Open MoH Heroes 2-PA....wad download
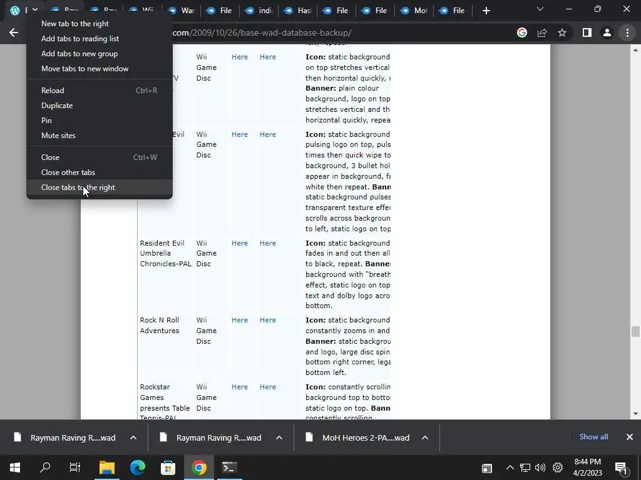 point(358,438)
